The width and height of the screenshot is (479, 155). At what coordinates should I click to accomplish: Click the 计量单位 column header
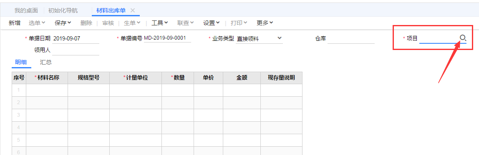(x=136, y=78)
